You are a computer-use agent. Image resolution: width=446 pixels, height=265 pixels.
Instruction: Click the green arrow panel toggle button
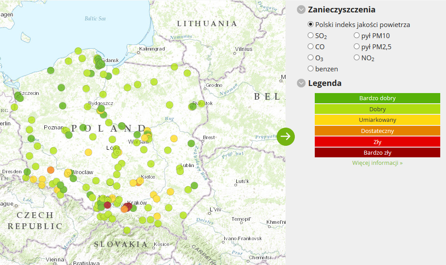coord(286,136)
